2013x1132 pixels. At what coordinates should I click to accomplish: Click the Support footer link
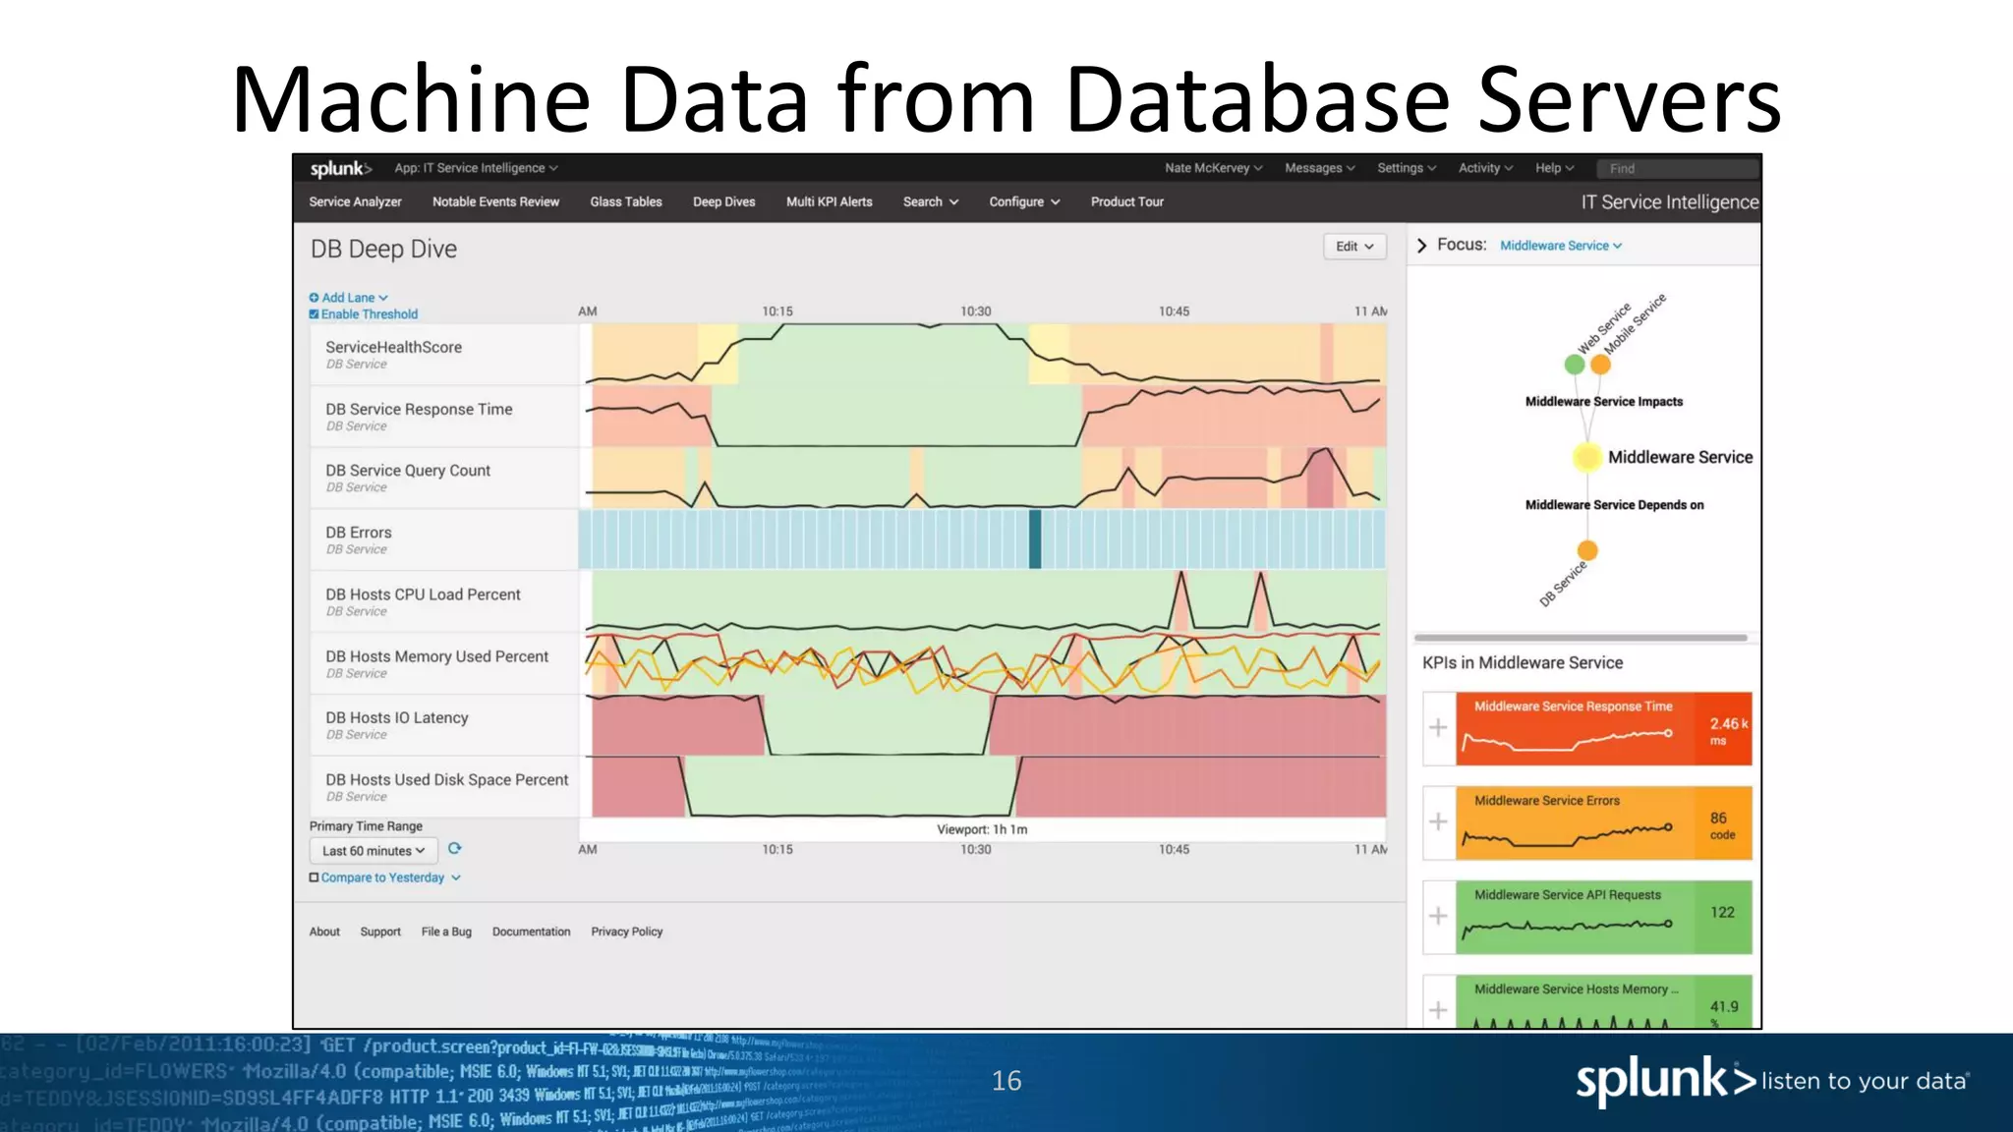click(380, 932)
